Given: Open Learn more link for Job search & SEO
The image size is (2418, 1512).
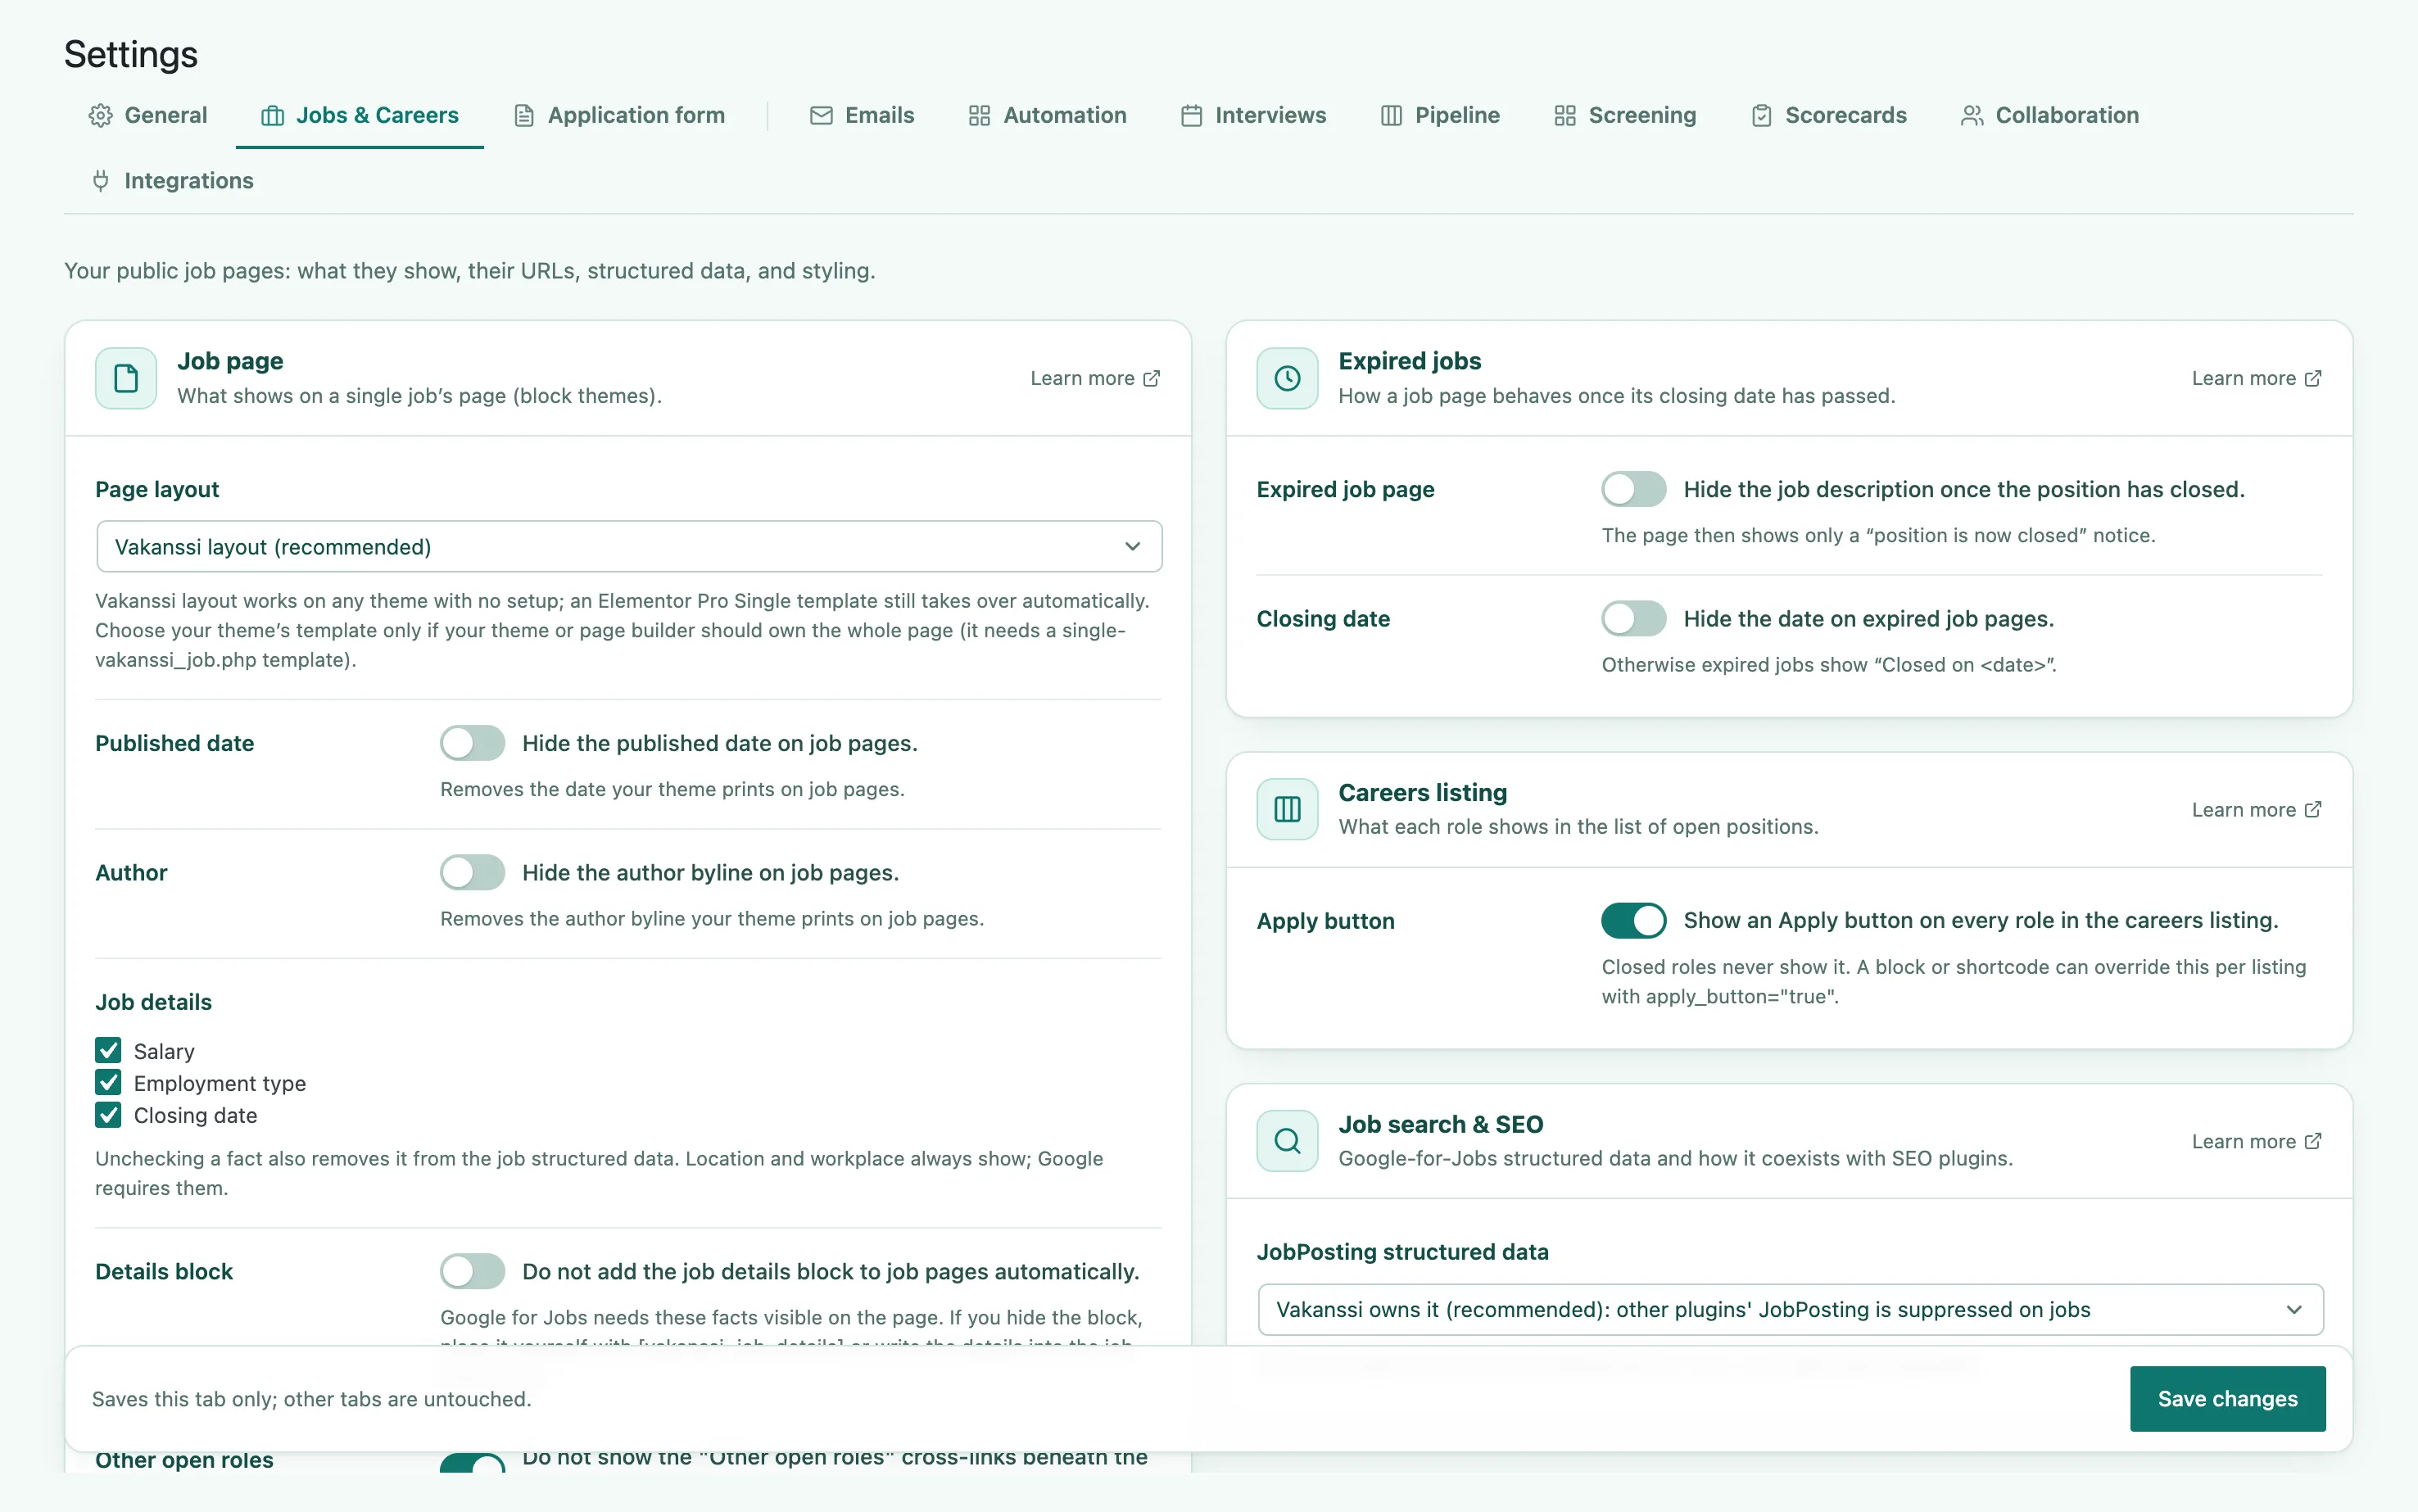Looking at the screenshot, I should [2256, 1141].
